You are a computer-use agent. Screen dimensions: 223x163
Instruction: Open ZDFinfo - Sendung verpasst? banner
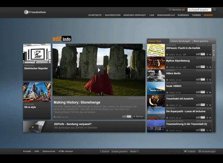(84, 127)
